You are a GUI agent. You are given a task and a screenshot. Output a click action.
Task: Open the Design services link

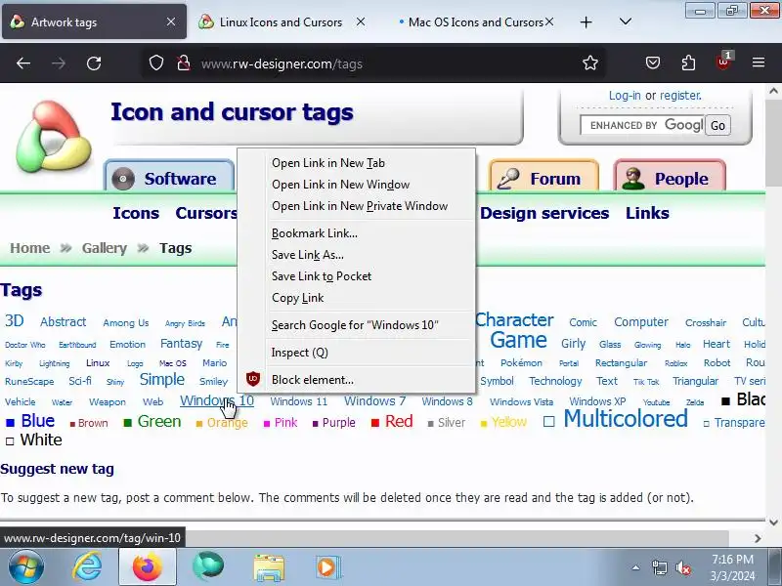point(544,213)
